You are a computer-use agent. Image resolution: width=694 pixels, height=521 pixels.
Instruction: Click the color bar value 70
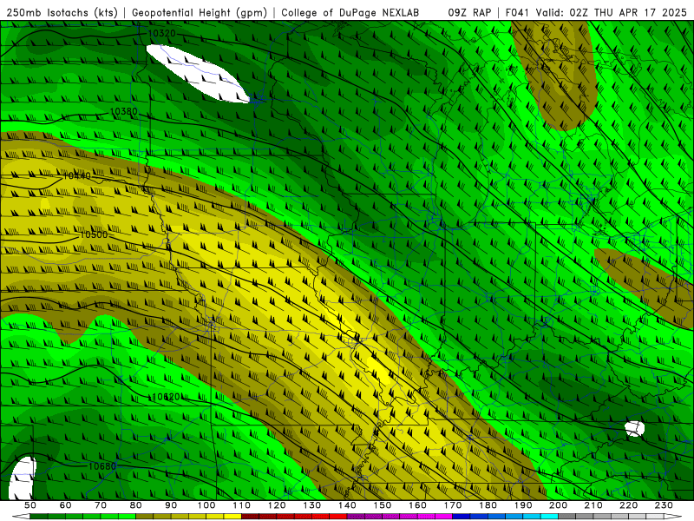[101, 505]
